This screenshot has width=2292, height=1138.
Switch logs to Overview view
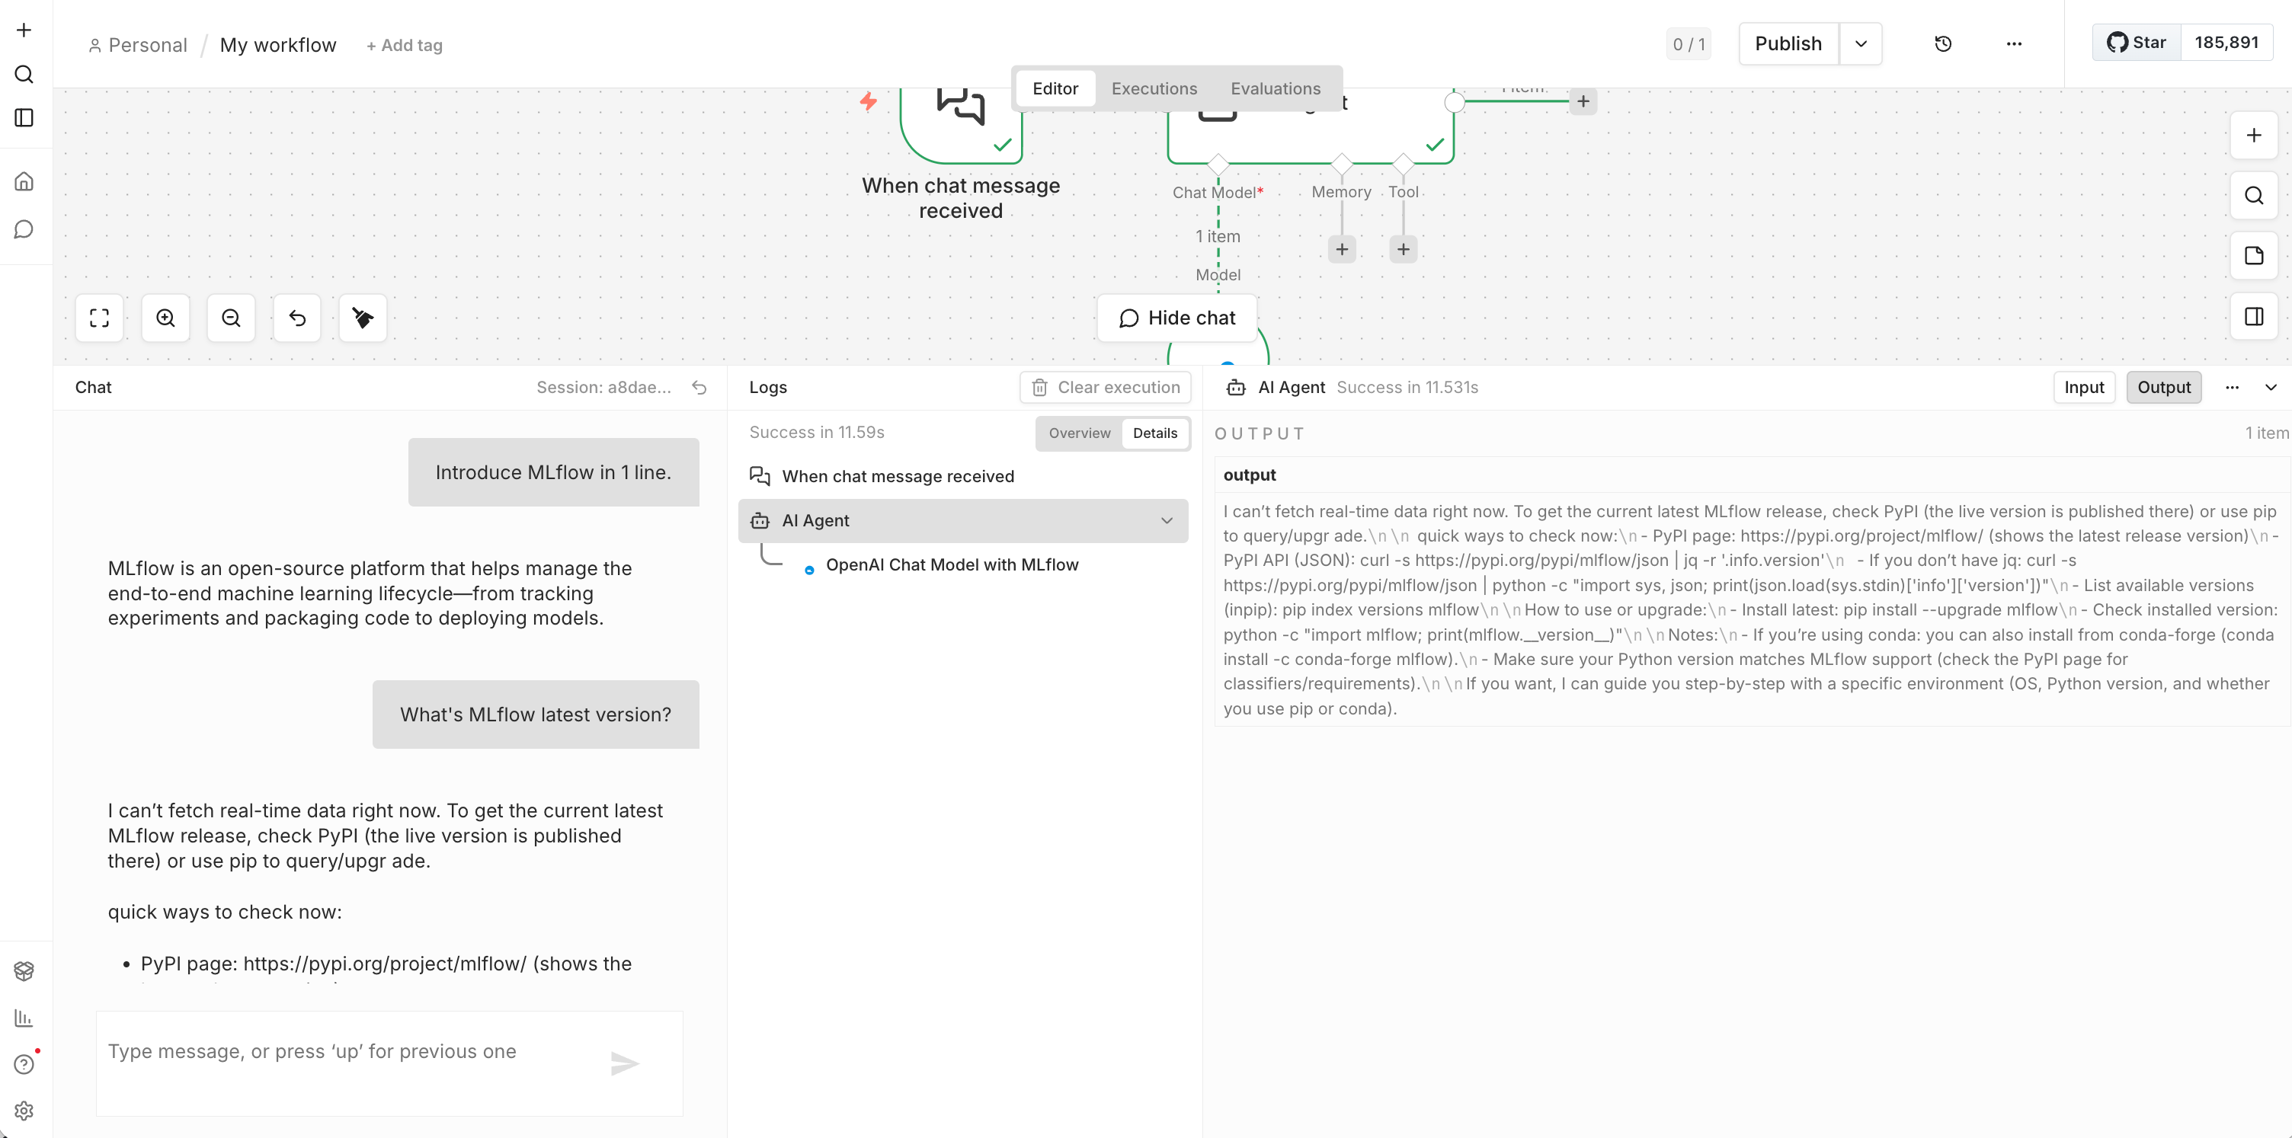[1079, 433]
